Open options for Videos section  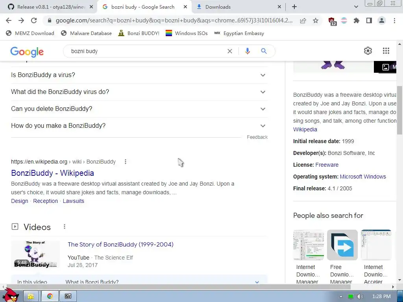tap(65, 226)
